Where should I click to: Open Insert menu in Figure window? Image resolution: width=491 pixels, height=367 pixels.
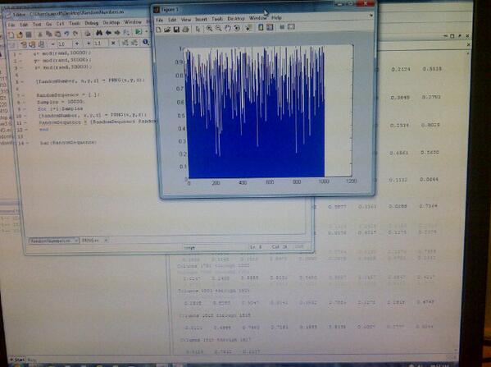tap(201, 19)
